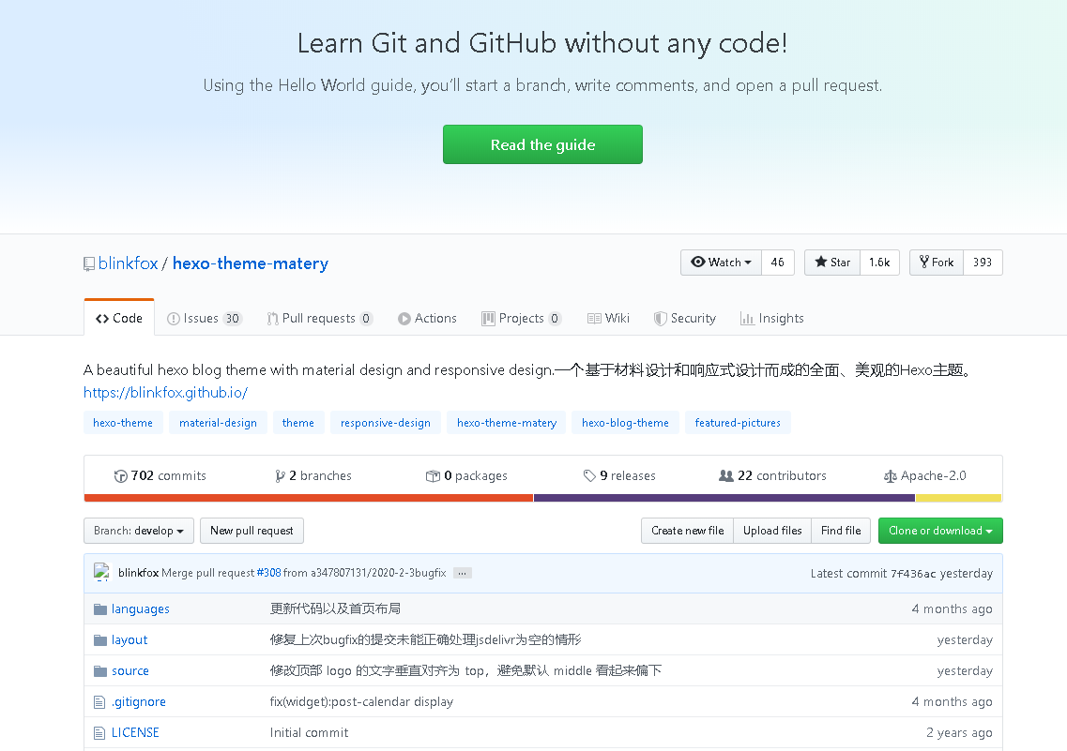Switch to the Pull requests tab

pos(320,318)
